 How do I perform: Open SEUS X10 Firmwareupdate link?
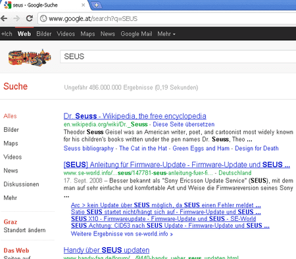[x=163, y=219]
